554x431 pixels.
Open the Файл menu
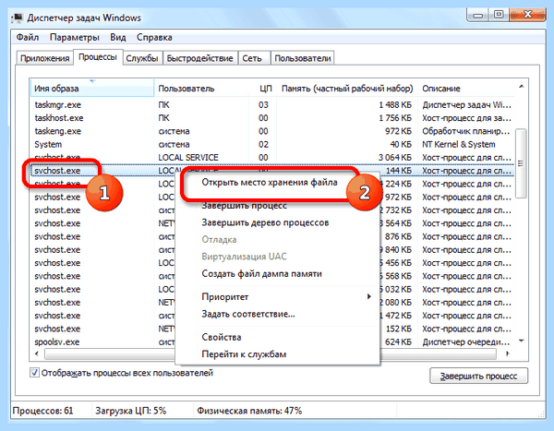click(28, 37)
